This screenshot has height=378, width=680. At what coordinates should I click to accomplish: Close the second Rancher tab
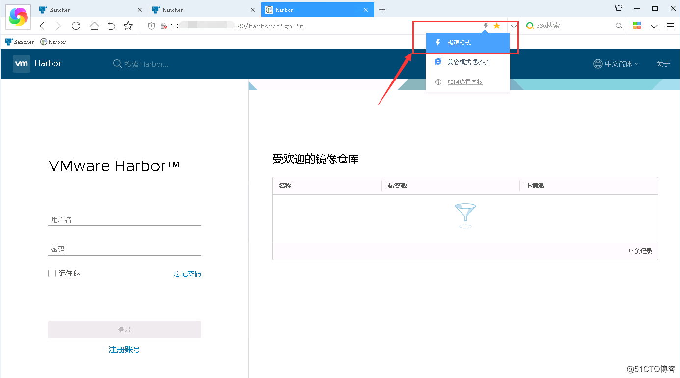[x=253, y=10]
